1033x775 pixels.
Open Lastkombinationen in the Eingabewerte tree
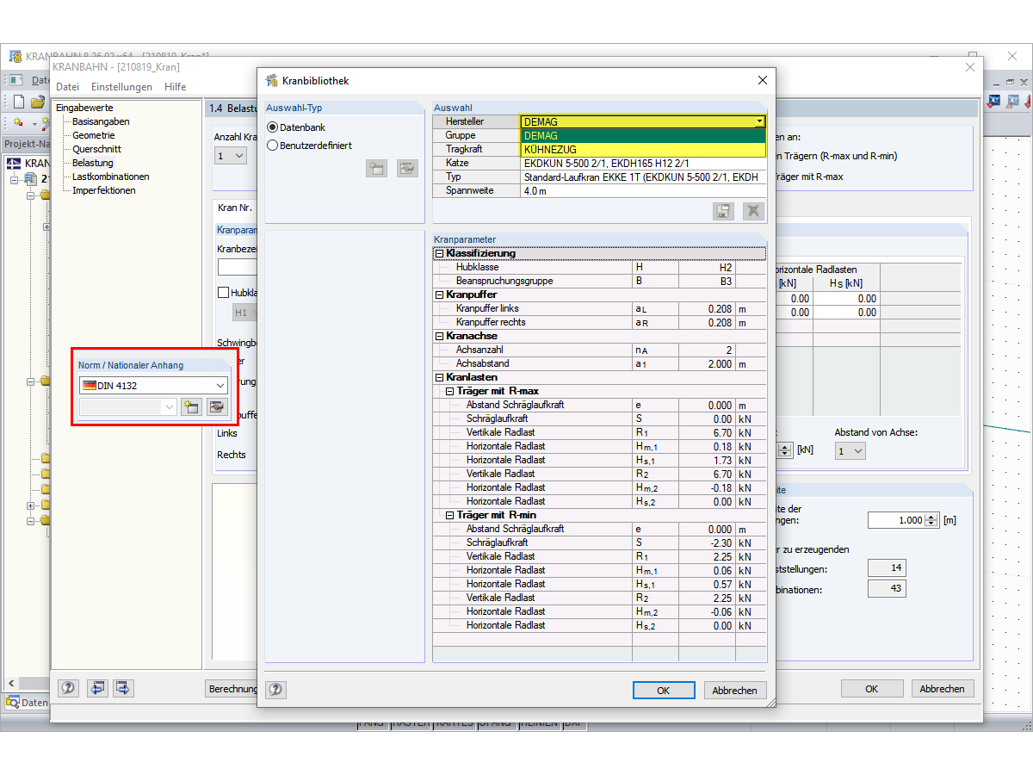[x=110, y=177]
